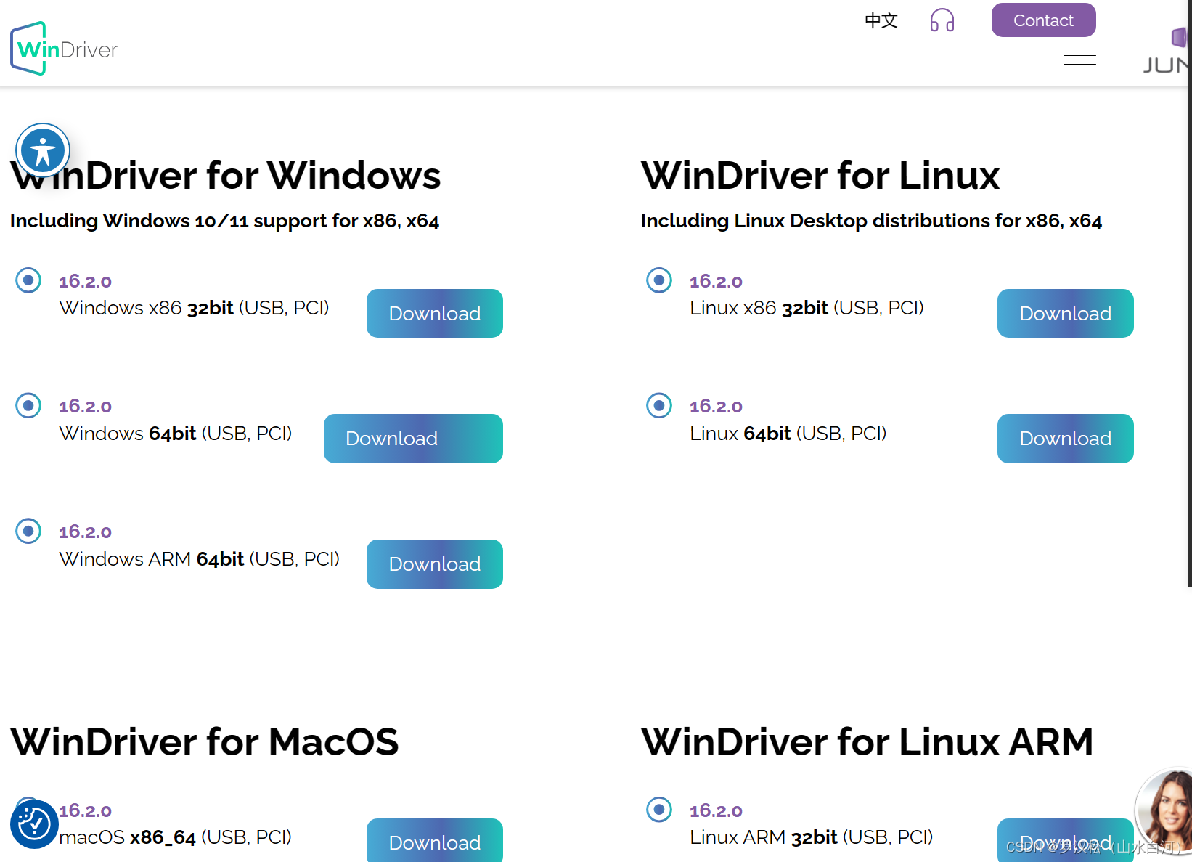Select radio for Windows ARM 64bit
Image resolution: width=1192 pixels, height=862 pixels.
pyautogui.click(x=28, y=531)
